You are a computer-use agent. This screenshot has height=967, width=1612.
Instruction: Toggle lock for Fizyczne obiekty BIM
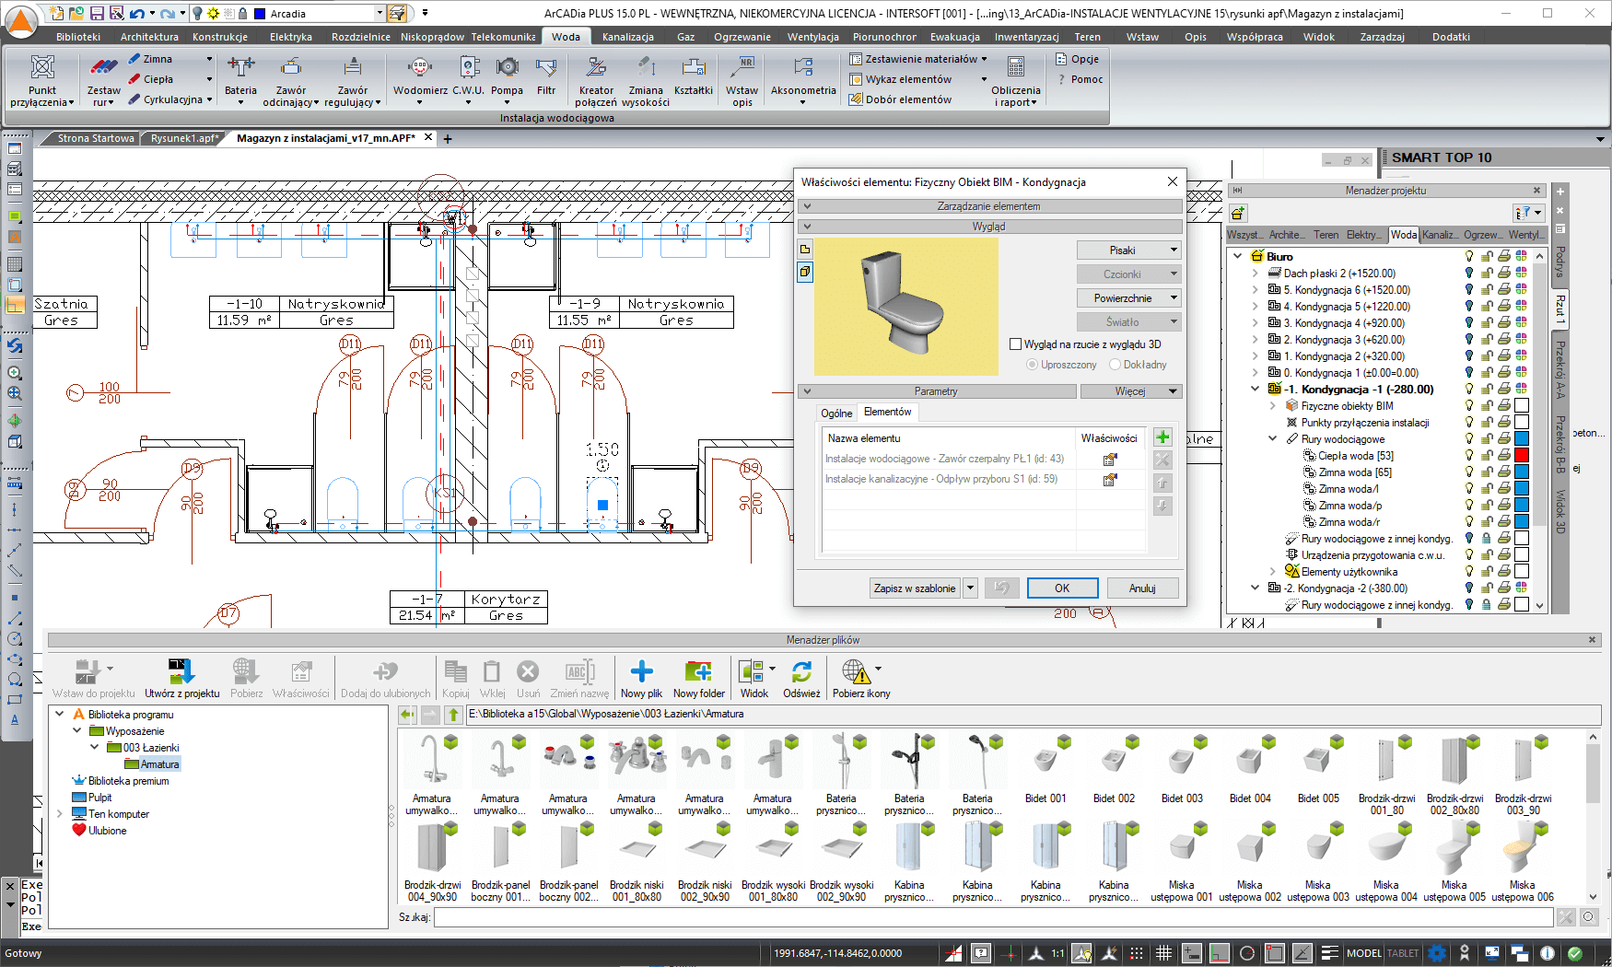[x=1487, y=406]
